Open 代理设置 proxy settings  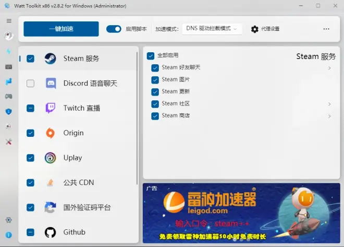[265, 29]
